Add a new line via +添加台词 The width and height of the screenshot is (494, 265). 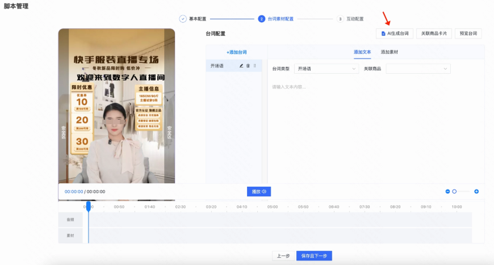[x=236, y=52]
